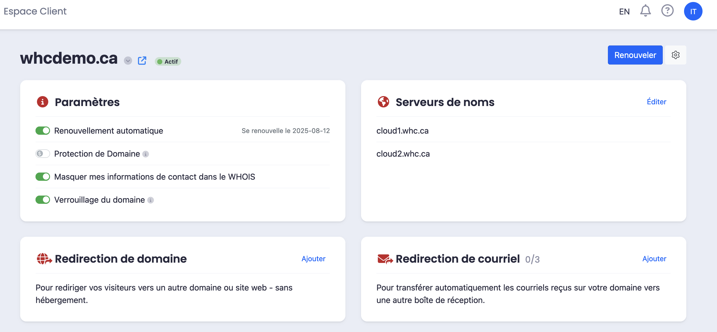Click the Verrouillage du domaine label
Viewport: 717px width, 332px height.
point(99,200)
